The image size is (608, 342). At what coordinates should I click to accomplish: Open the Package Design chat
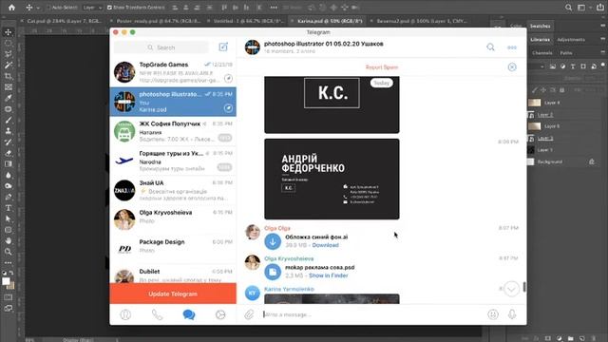coord(173,249)
